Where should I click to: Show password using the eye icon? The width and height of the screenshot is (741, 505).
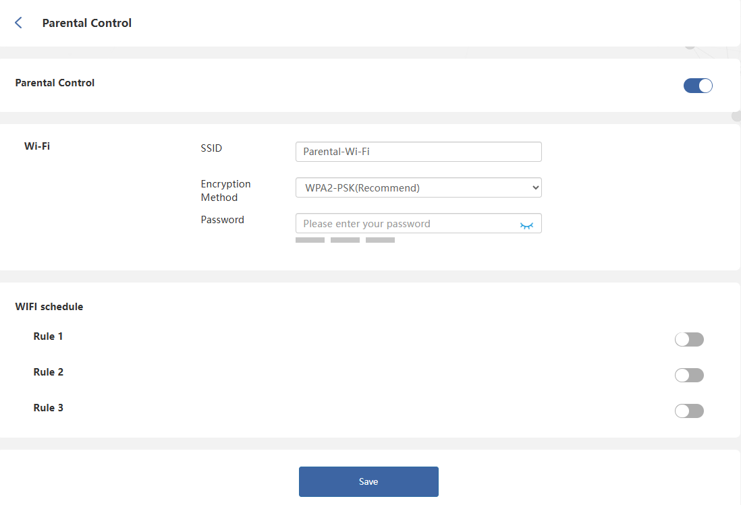pyautogui.click(x=526, y=225)
